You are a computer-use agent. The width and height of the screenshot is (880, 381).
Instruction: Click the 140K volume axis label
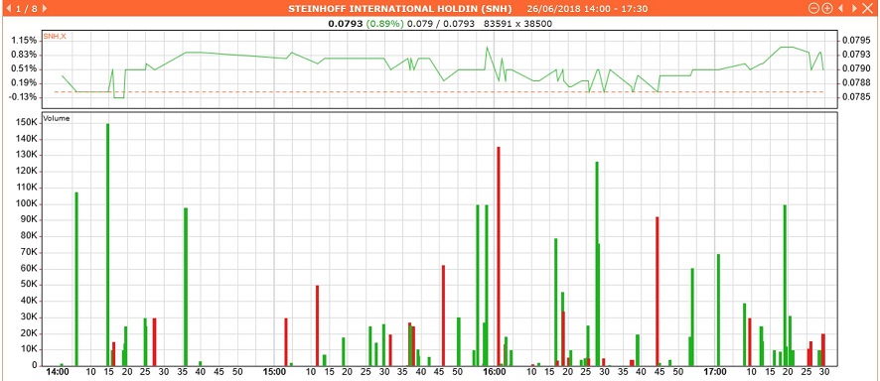(x=26, y=139)
